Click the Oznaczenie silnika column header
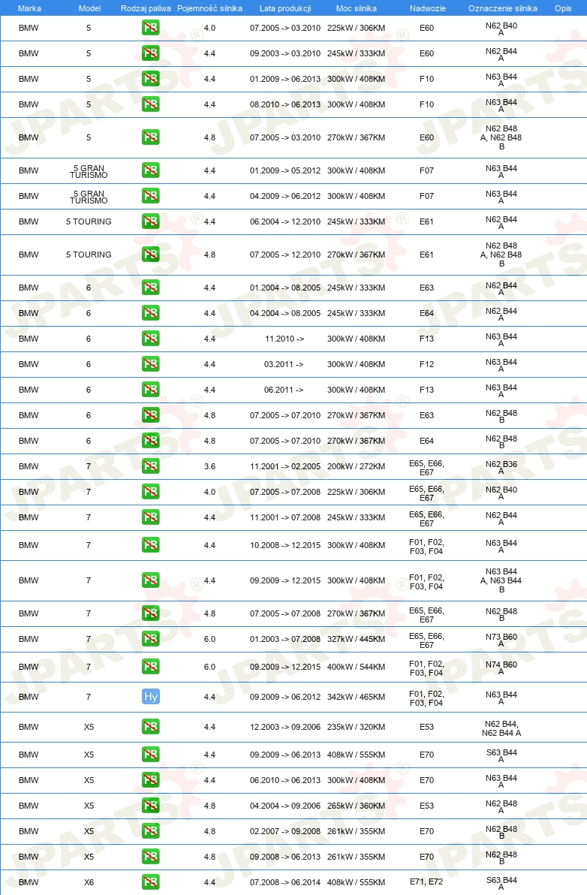Screen dimensions: 587x895 tap(503, 8)
